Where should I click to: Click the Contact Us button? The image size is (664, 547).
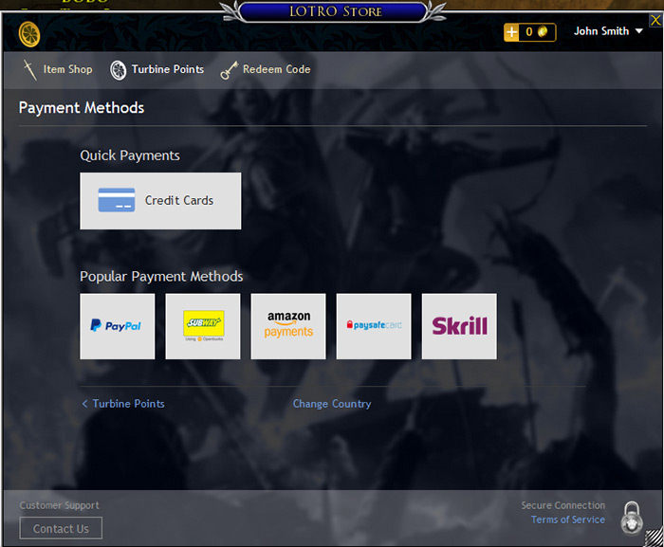(61, 528)
